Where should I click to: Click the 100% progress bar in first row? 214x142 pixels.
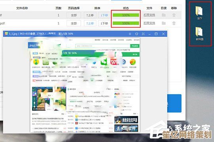[x=126, y=15]
